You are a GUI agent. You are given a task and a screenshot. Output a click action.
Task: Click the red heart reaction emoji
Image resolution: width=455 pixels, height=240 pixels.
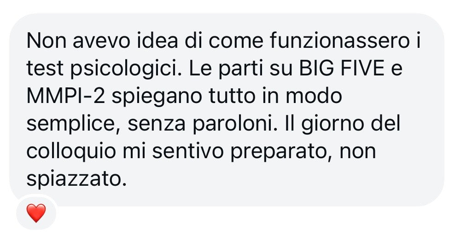[36, 213]
